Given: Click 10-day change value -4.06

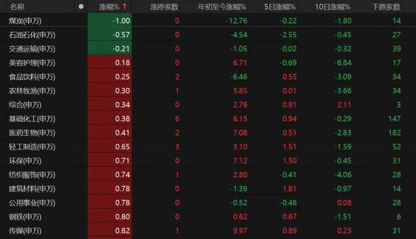Looking at the screenshot, I should pos(343,175).
